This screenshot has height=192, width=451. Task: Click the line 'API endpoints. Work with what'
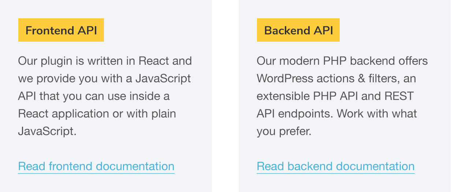[337, 113]
